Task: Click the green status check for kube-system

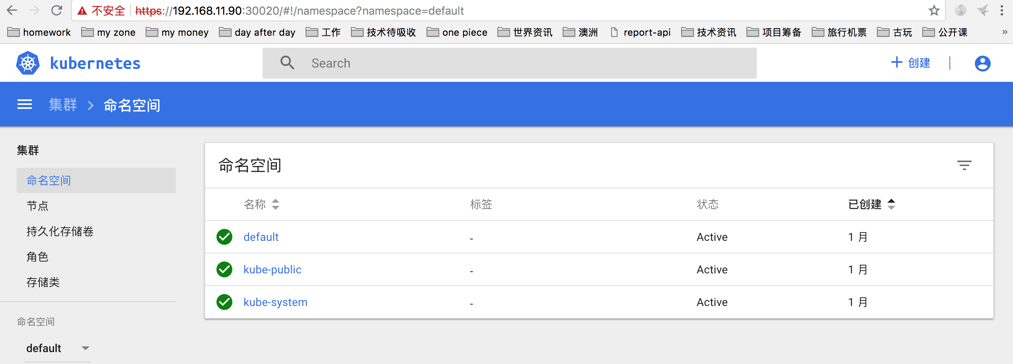Action: [224, 302]
